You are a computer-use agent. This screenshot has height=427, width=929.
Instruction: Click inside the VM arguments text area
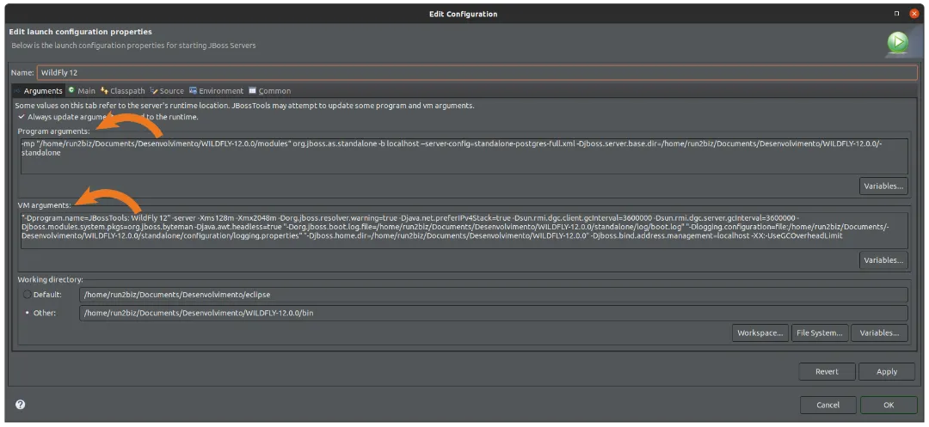pos(464,230)
